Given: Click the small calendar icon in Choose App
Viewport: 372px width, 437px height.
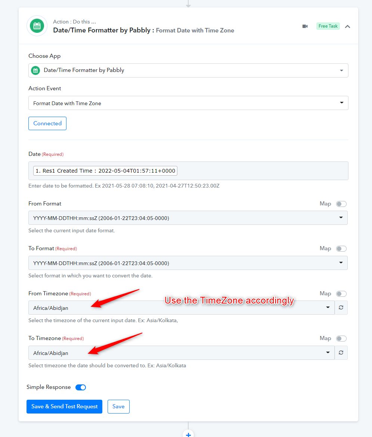Looking at the screenshot, I should point(35,70).
